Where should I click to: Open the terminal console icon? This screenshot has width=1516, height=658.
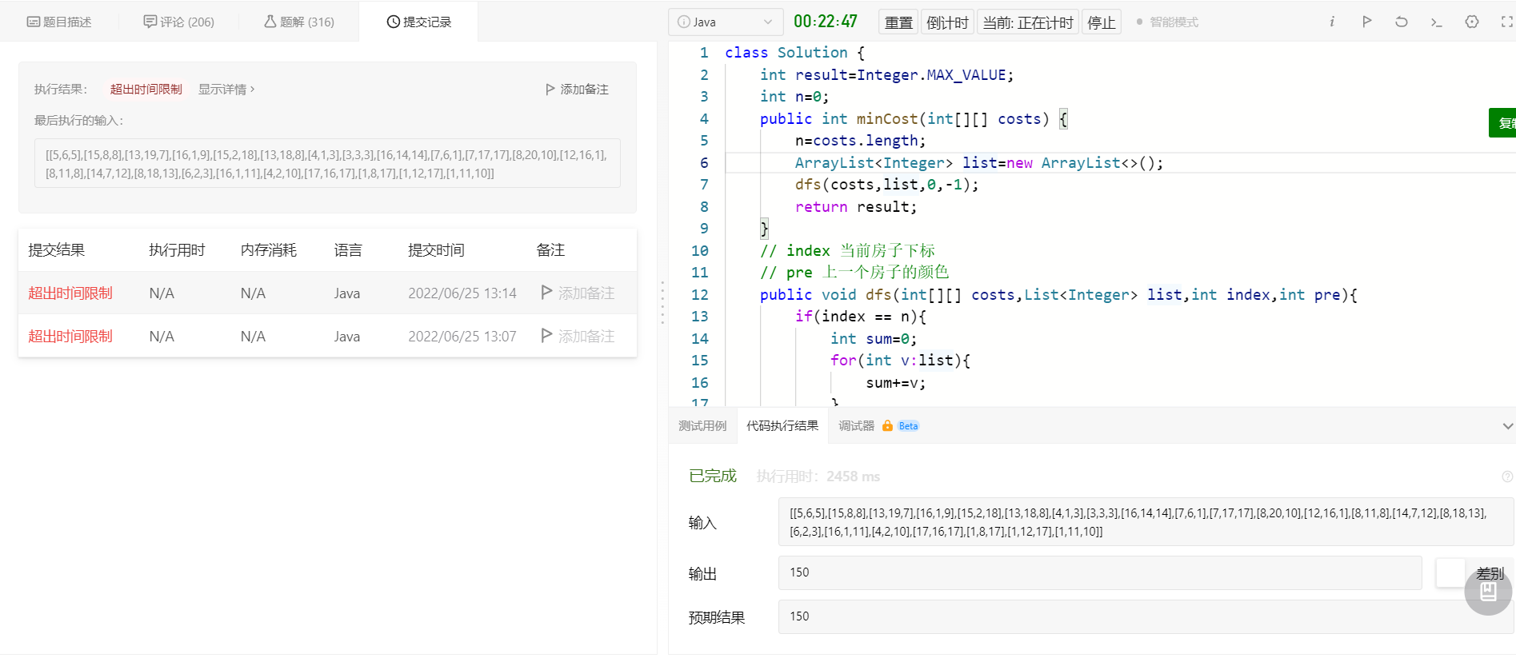pyautogui.click(x=1437, y=22)
